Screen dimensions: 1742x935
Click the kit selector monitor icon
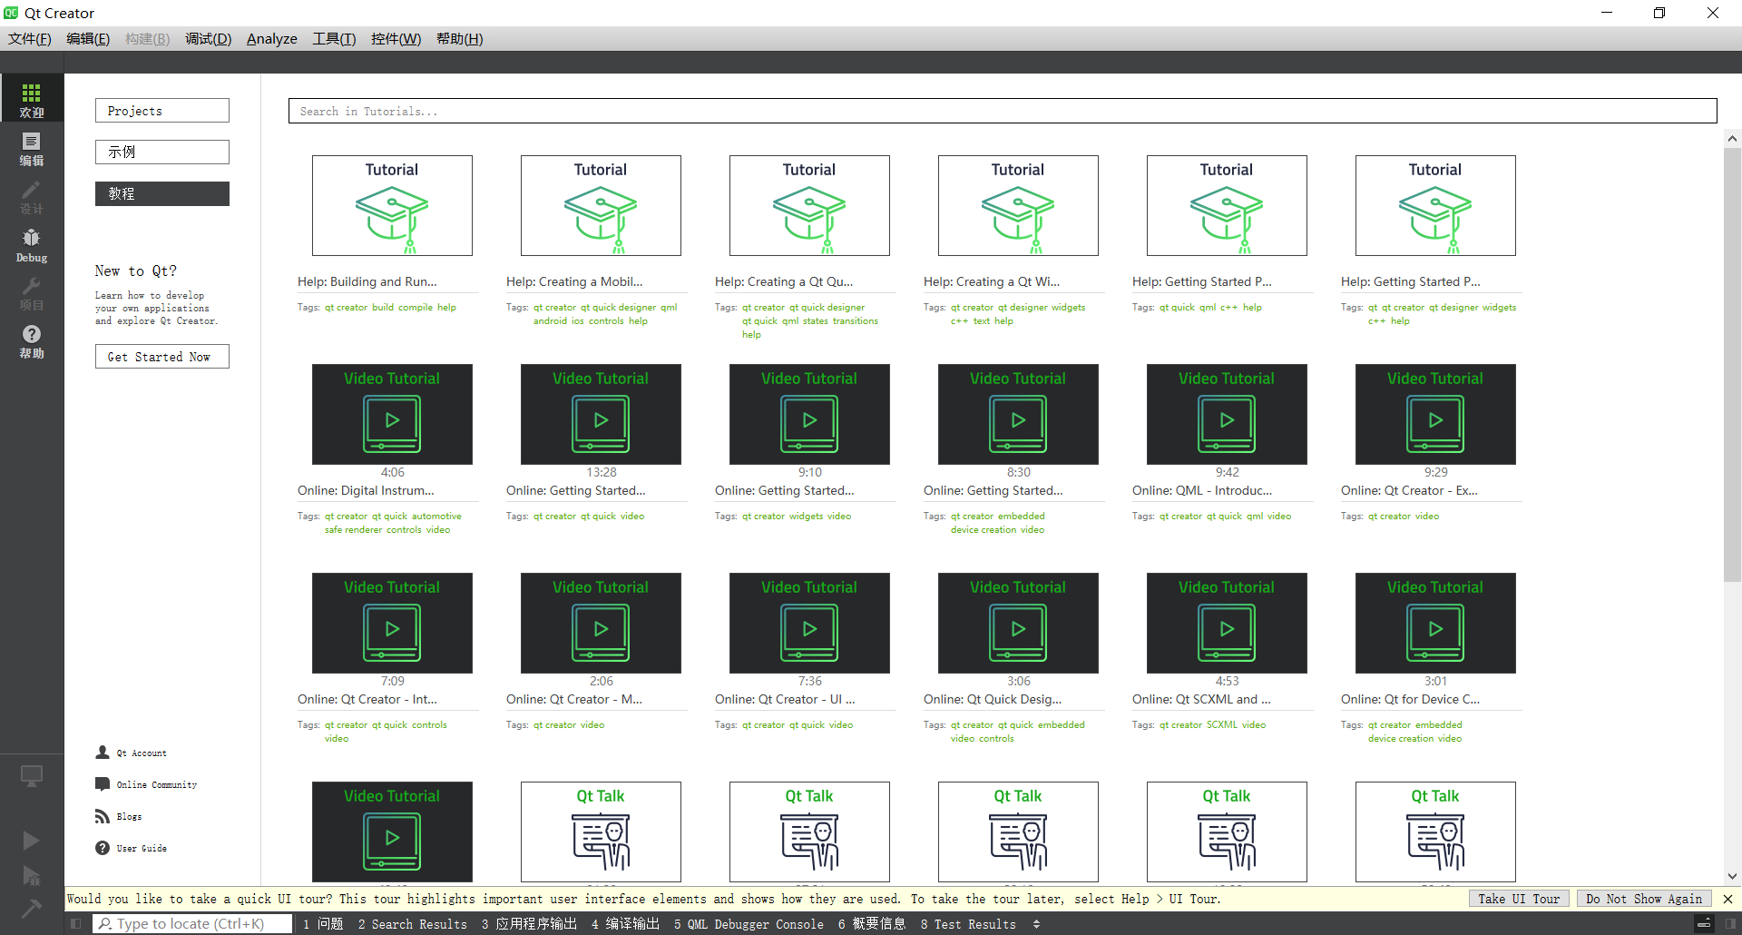(x=32, y=776)
